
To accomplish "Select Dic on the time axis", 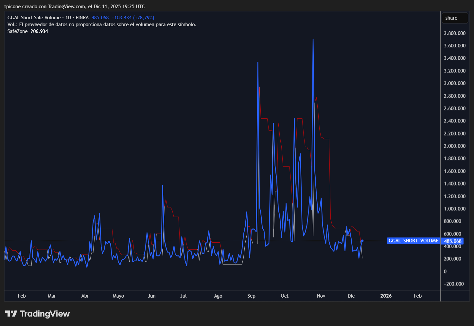I will [351, 296].
